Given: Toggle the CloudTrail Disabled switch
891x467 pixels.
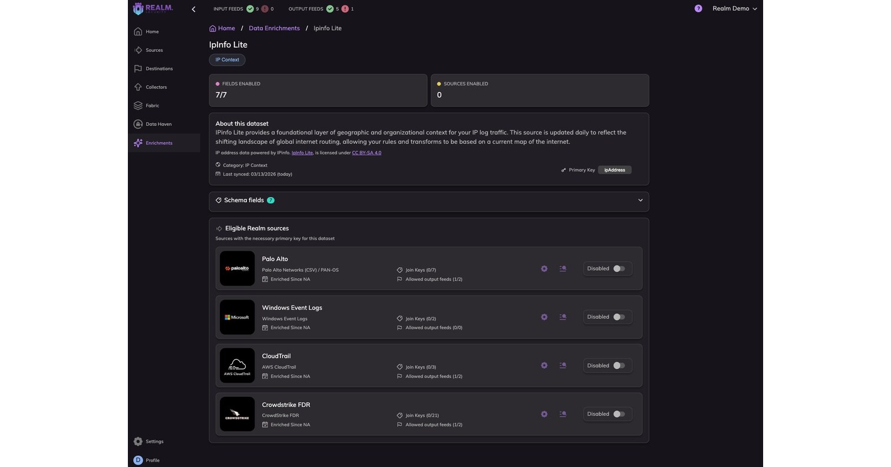Looking at the screenshot, I should pyautogui.click(x=619, y=366).
